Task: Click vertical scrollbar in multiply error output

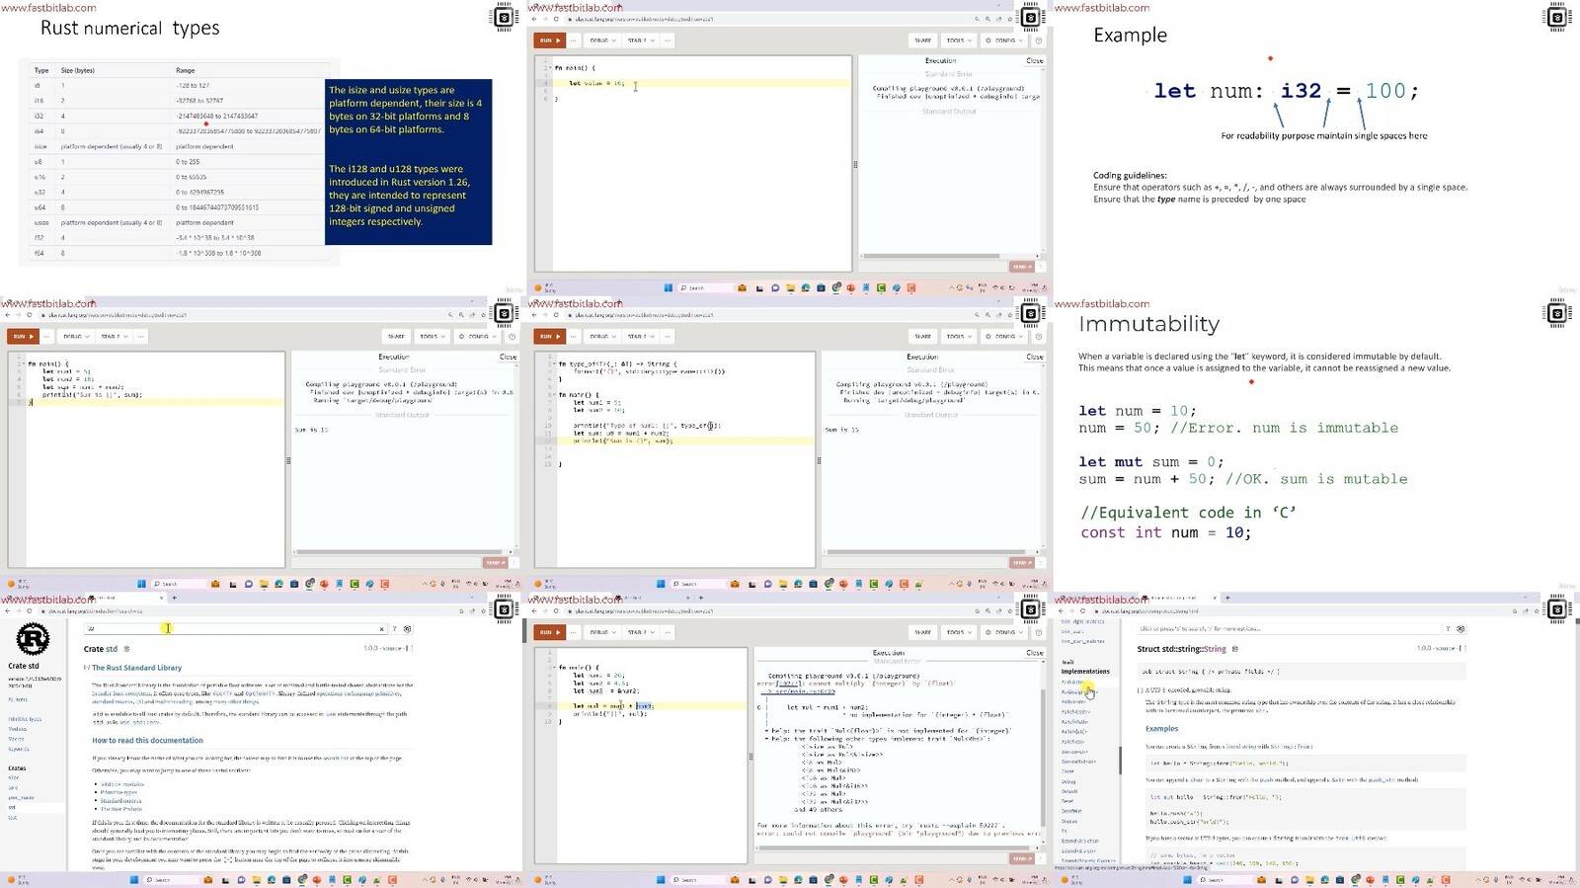Action: tap(1043, 756)
